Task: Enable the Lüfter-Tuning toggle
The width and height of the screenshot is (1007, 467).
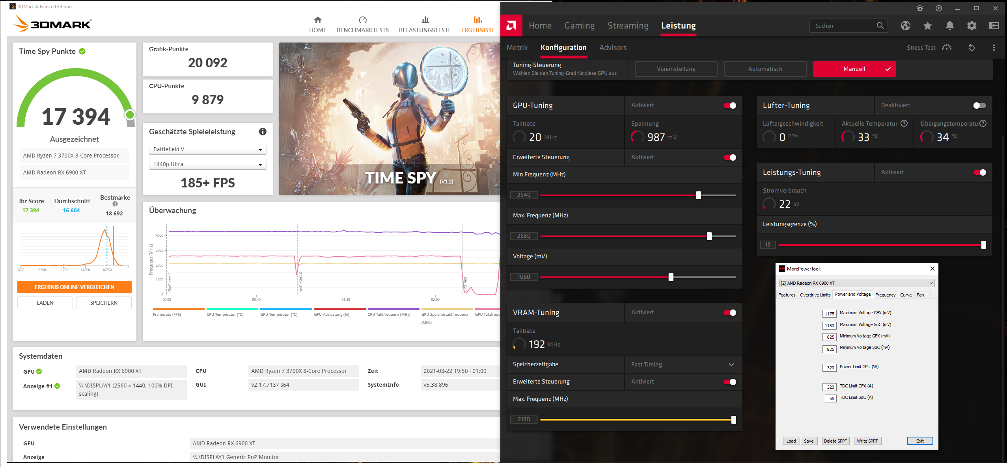Action: (x=979, y=106)
